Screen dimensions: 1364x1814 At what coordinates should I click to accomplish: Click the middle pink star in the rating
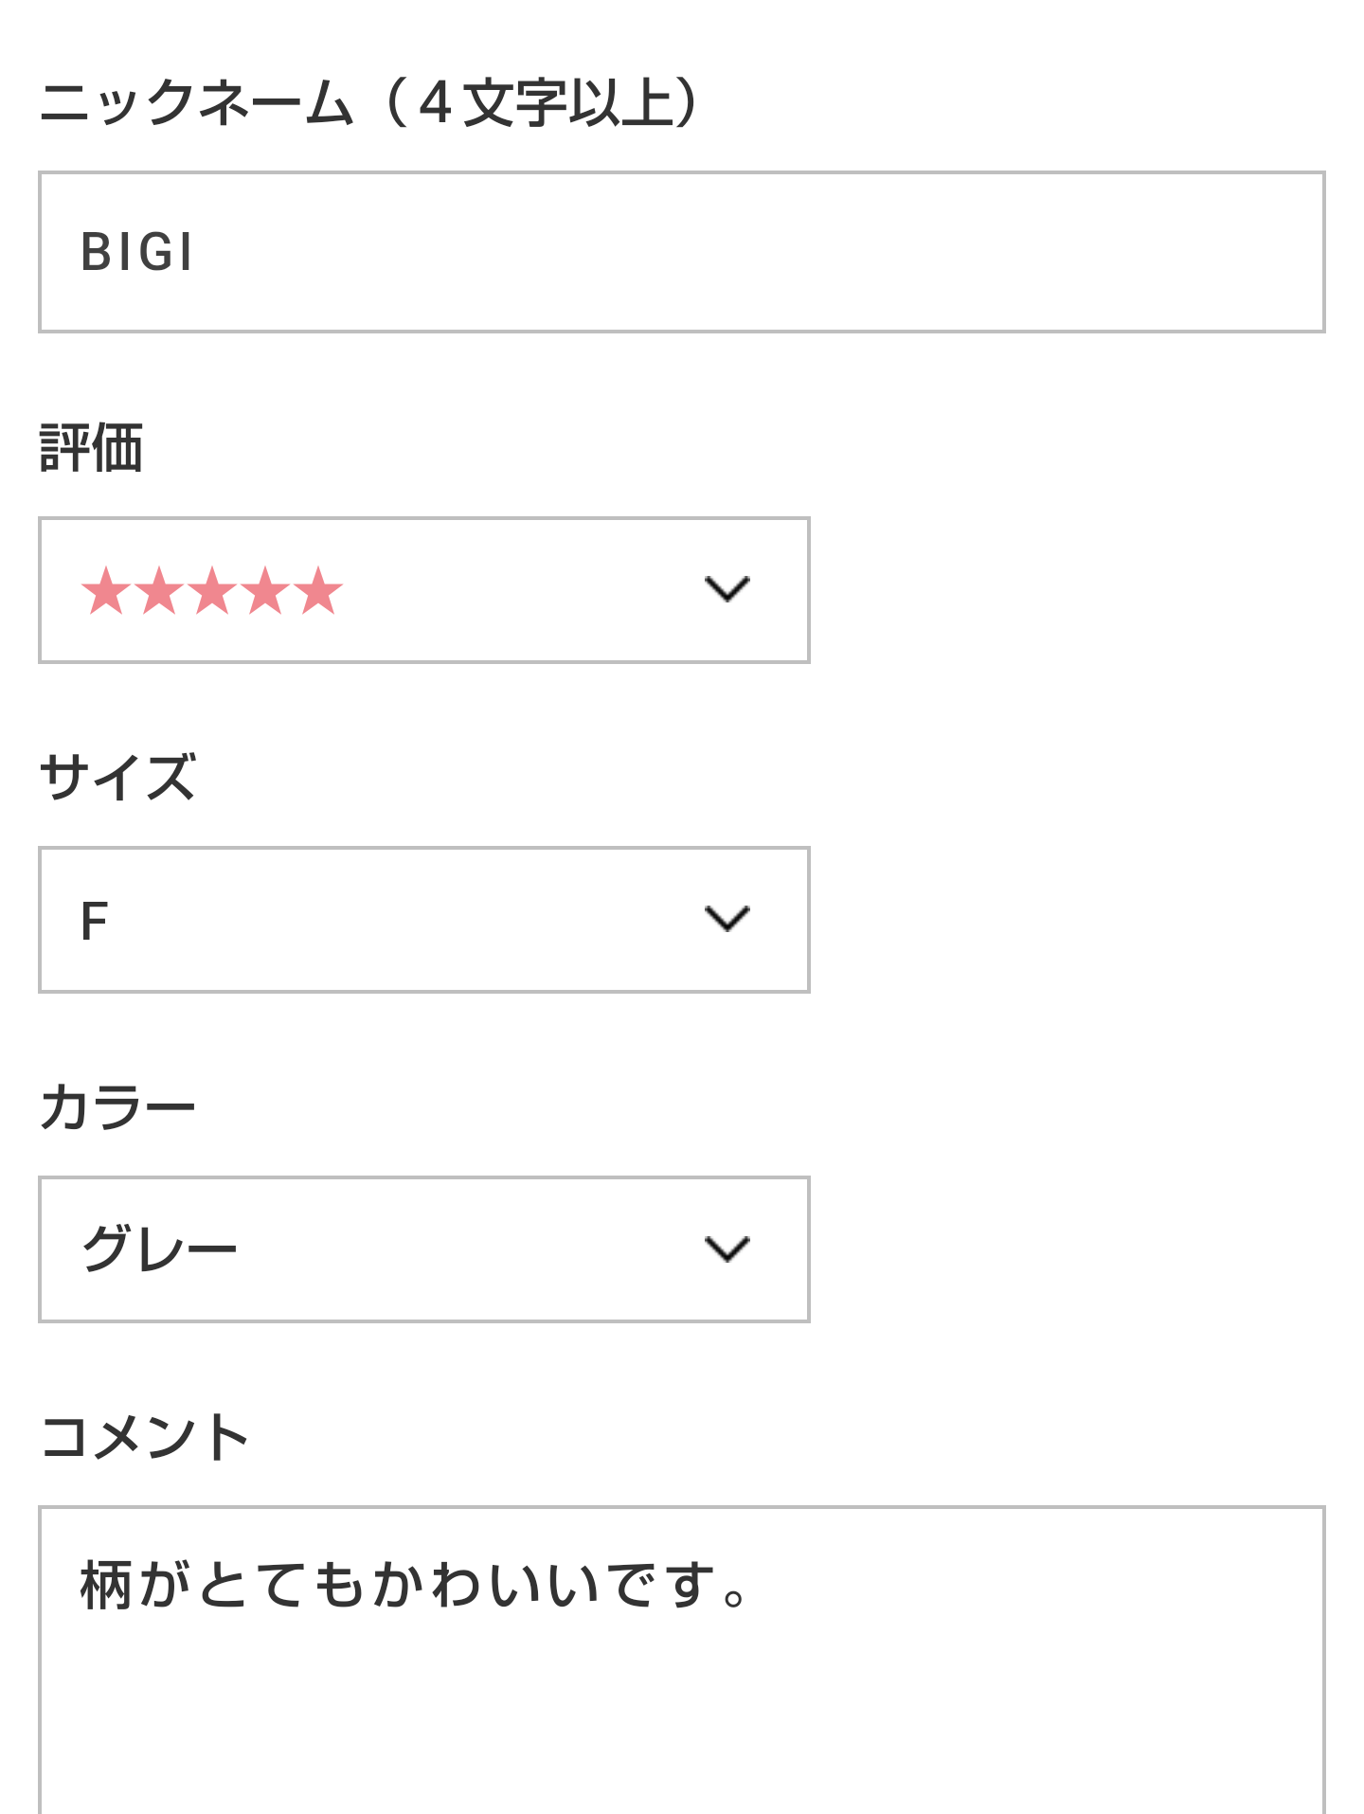(212, 590)
